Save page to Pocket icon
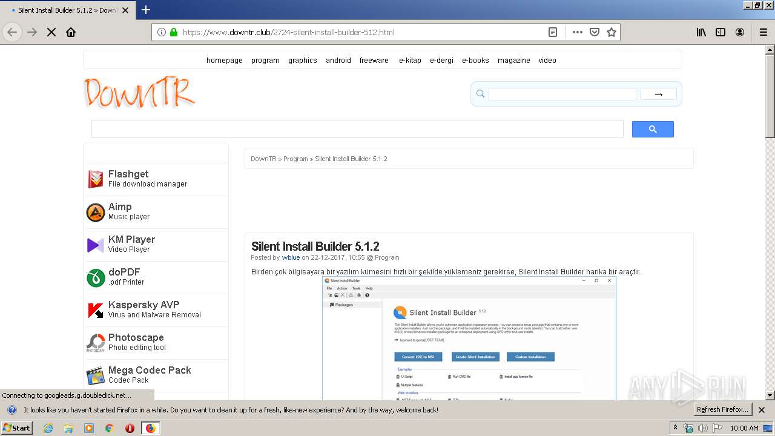 [595, 32]
